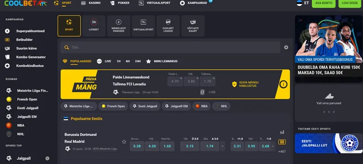Open the Kampaaniad top navigation tab

[x=193, y=3]
